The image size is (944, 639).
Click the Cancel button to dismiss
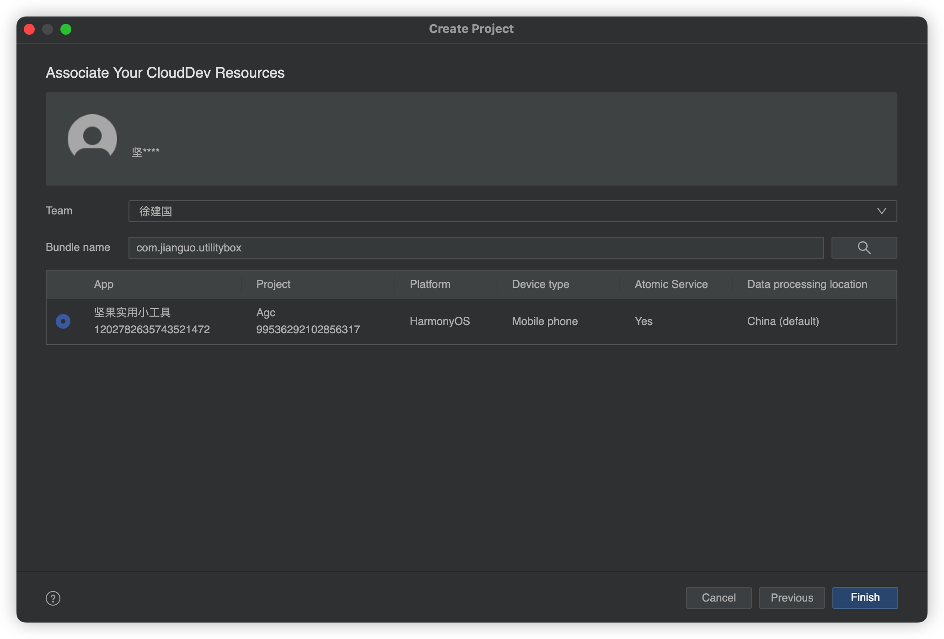click(718, 597)
